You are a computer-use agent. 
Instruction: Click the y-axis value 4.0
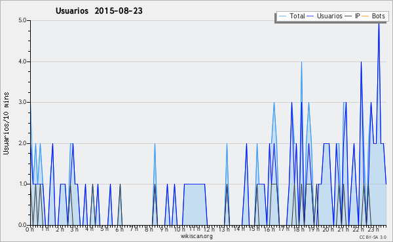[22, 61]
